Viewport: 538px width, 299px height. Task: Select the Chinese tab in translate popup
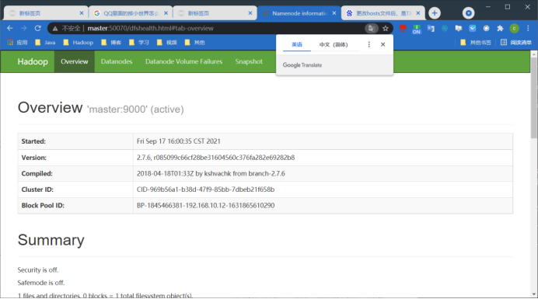[334, 44]
